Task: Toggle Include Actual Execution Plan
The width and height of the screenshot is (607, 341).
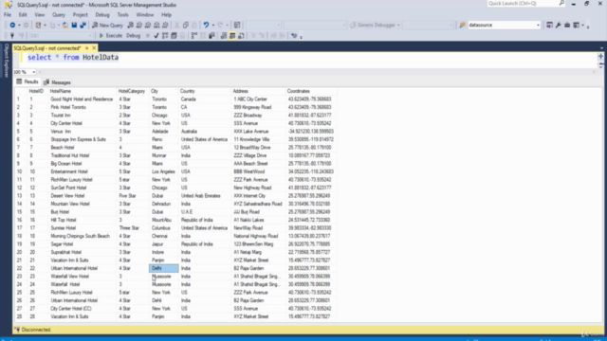Action: click(x=194, y=36)
